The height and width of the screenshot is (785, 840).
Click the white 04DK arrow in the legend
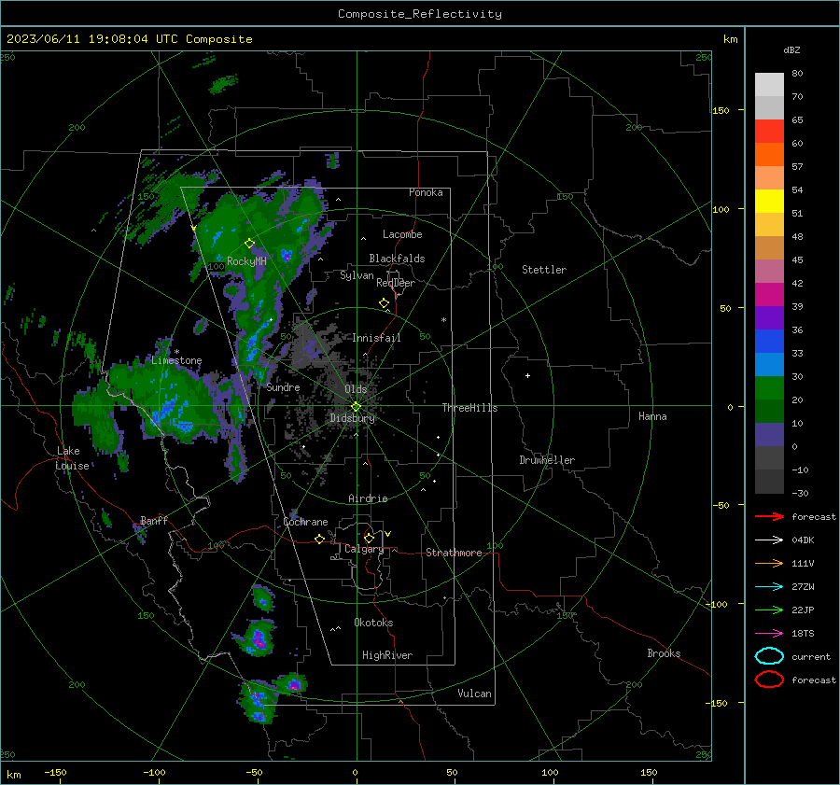[769, 540]
